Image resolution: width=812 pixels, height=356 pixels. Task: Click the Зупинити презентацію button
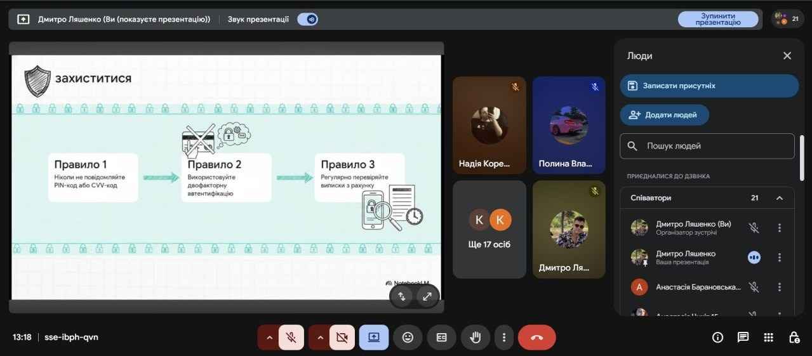pos(717,19)
